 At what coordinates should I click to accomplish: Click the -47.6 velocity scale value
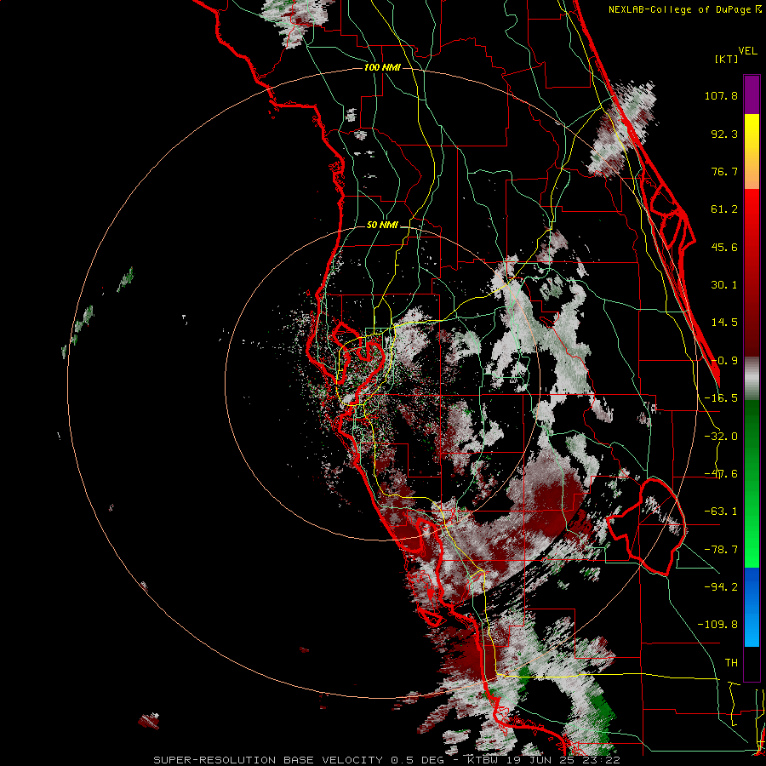(x=721, y=474)
